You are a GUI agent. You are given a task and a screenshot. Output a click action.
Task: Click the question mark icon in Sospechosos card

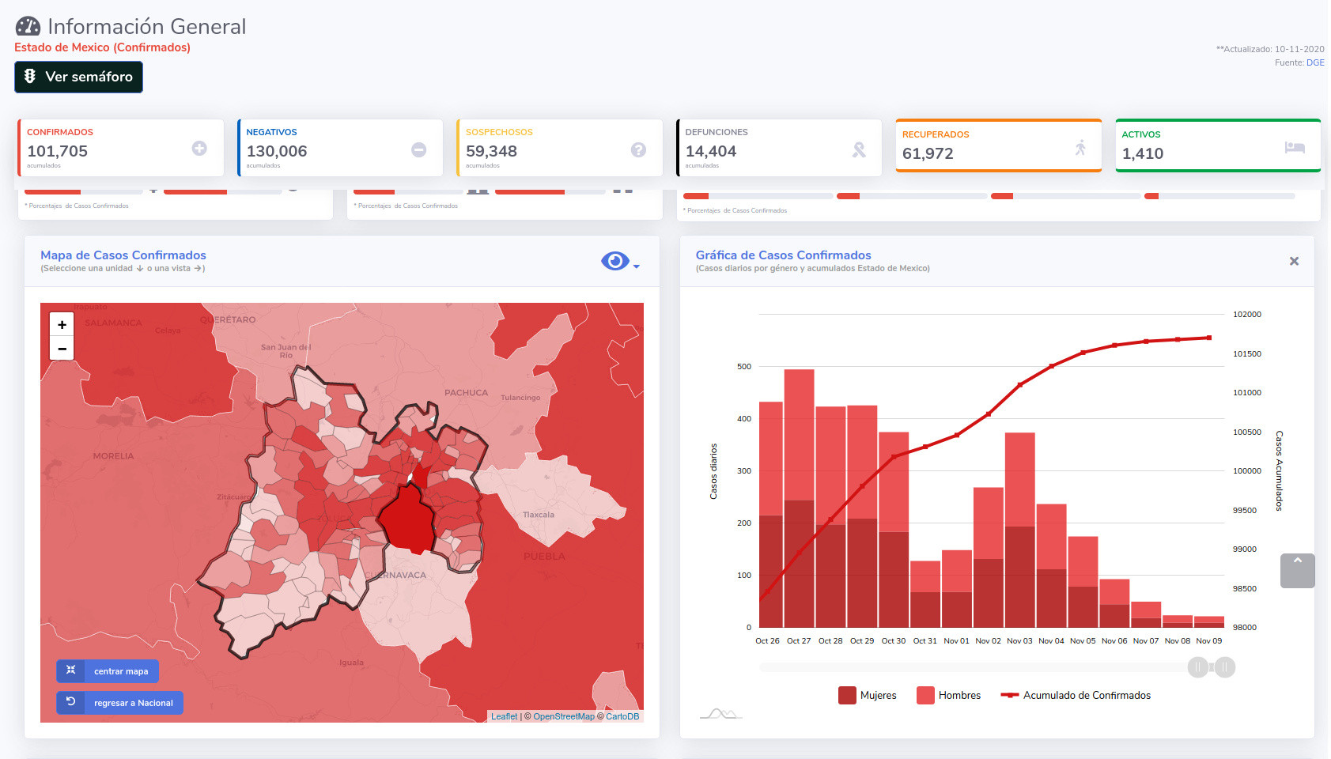pos(638,149)
